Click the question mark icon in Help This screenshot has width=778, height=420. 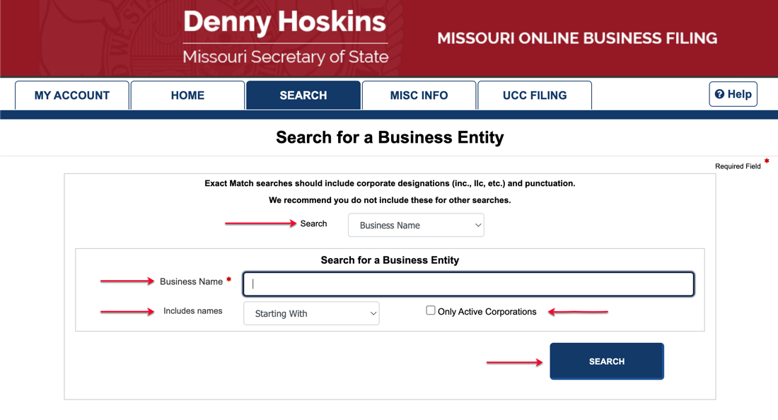click(719, 94)
